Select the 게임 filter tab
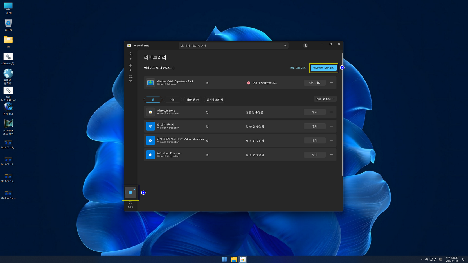The image size is (468, 263). tap(173, 99)
